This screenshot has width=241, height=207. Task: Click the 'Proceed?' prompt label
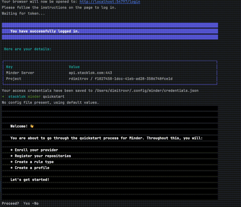10,203
